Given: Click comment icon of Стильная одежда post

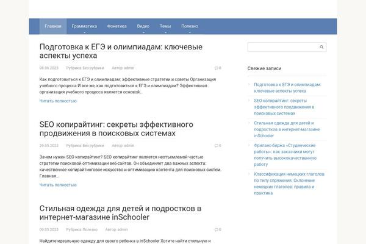Looking at the screenshot, I should coord(218,229).
